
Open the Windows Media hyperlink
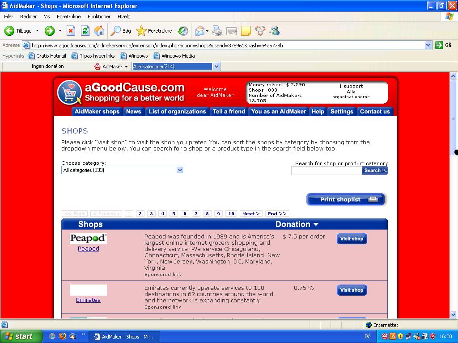[174, 56]
